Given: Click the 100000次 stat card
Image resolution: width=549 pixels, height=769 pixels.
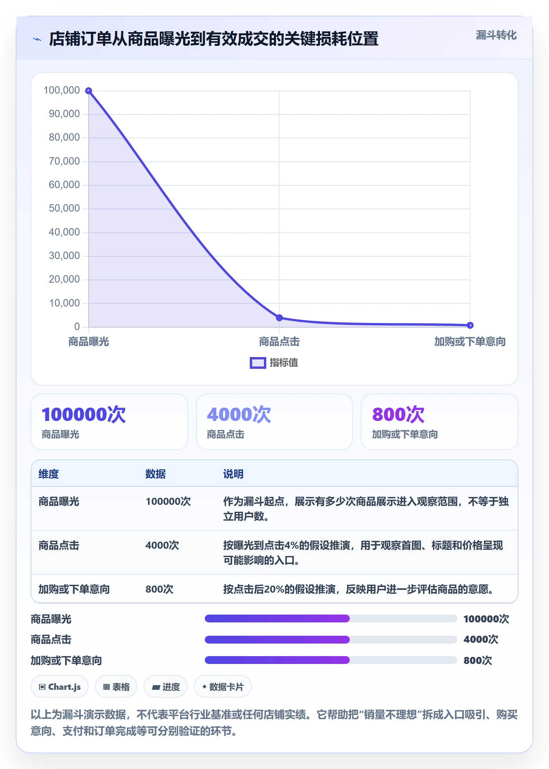Looking at the screenshot, I should coord(109,422).
